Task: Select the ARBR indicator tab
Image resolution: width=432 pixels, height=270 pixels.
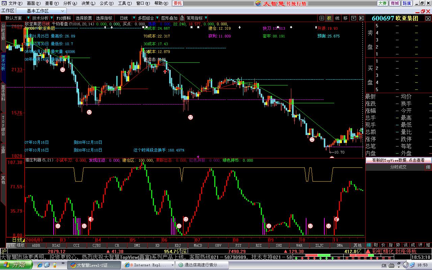Action: click(x=36, y=245)
